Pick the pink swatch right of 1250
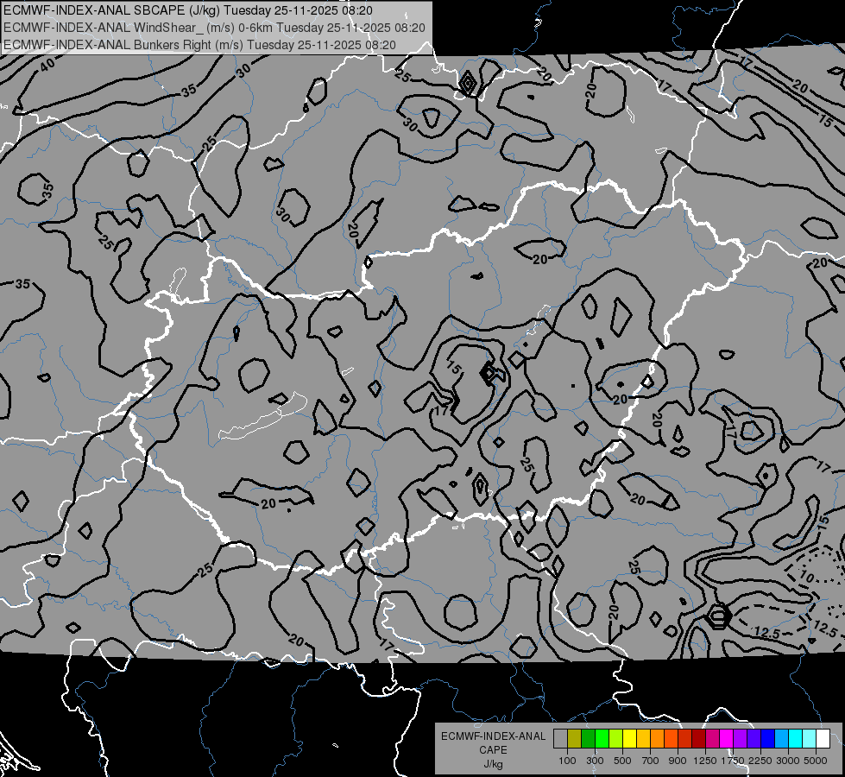Viewport: 845px width, 777px height. point(713,738)
